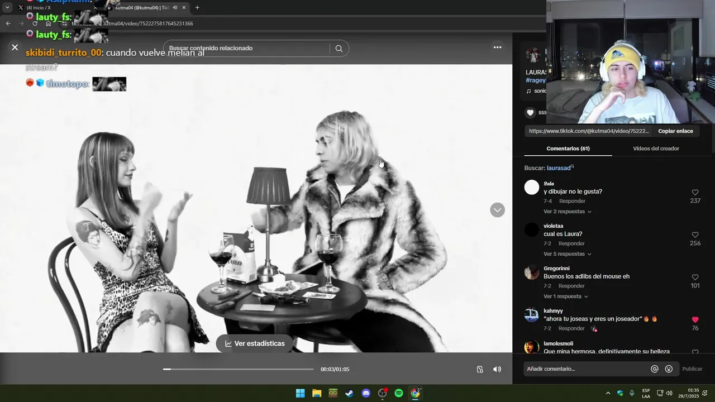This screenshot has width=715, height=402.
Task: Copy the video link with Copiar enlace
Action: coord(675,131)
